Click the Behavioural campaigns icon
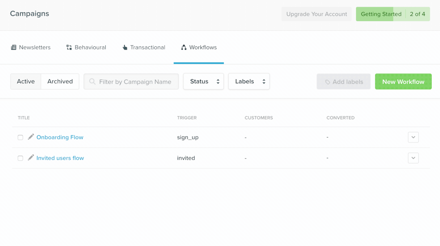Screen dimensions: 440x246 (x=69, y=47)
